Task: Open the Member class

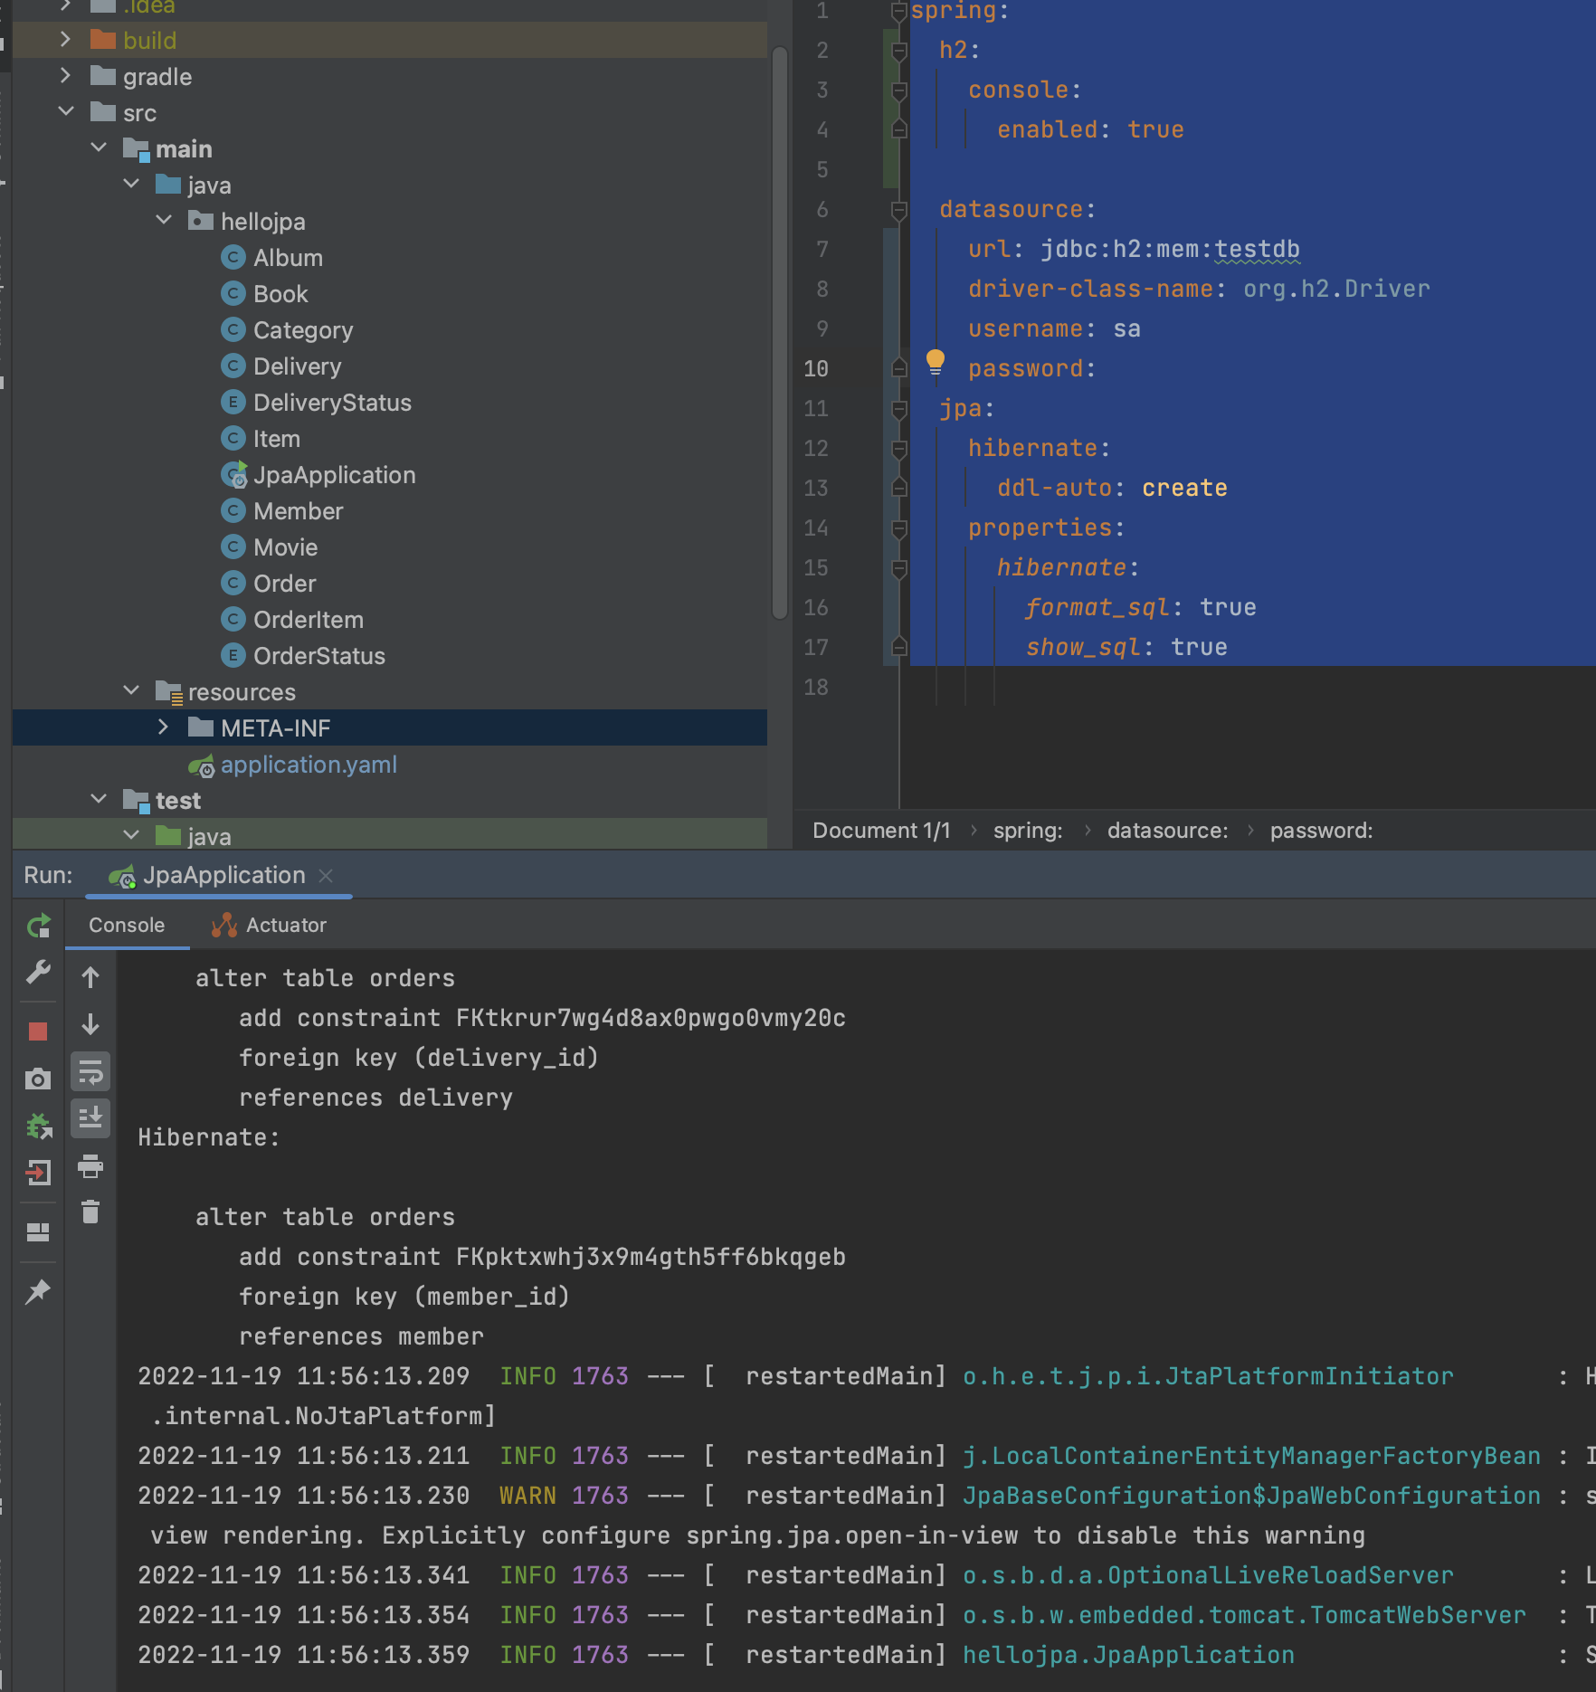Action: (298, 511)
